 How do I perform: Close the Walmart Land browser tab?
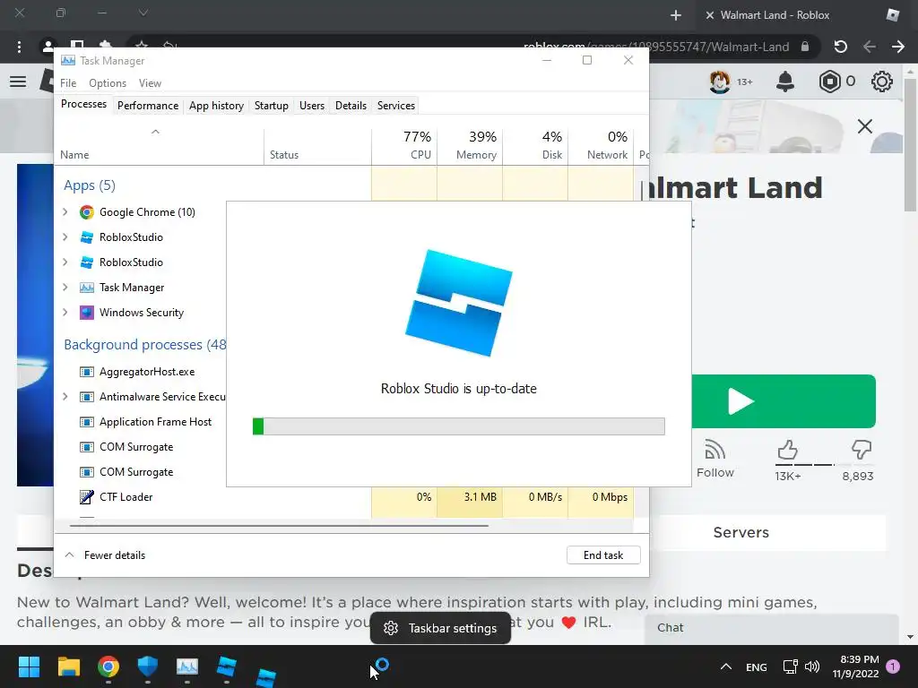710,15
